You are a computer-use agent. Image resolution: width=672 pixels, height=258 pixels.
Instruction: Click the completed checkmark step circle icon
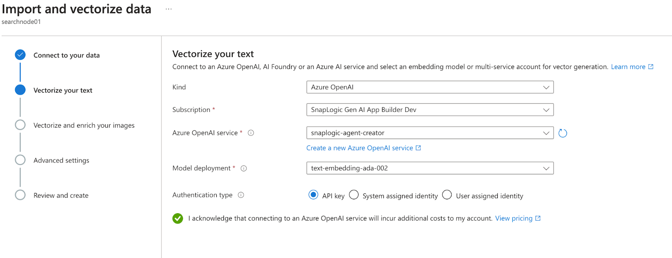click(x=20, y=55)
